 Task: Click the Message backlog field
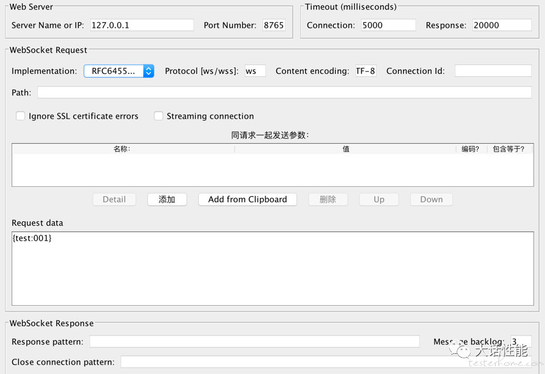[x=520, y=342]
